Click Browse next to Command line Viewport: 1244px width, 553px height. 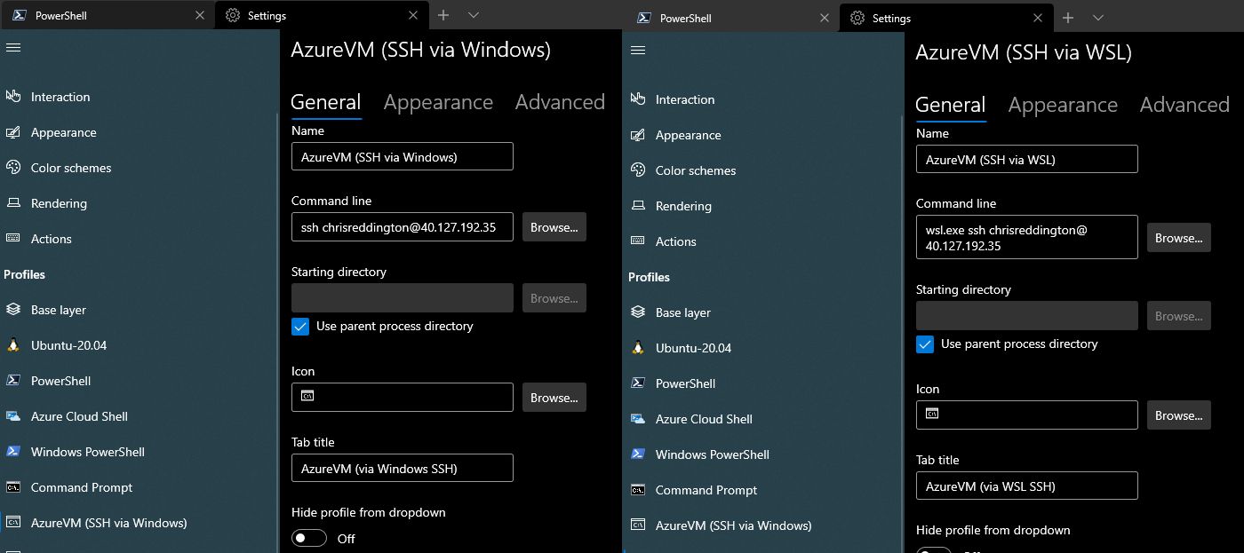554,226
